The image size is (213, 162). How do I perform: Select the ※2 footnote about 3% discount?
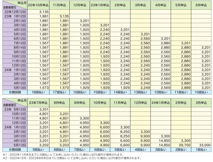click(x=72, y=158)
